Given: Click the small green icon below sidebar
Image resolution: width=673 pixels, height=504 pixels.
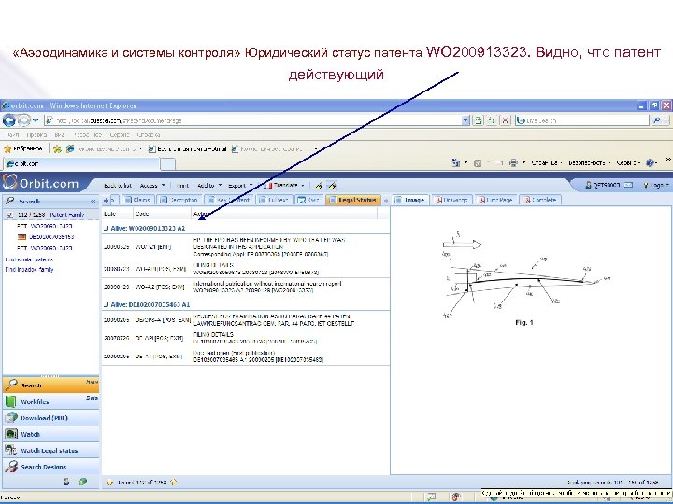Looking at the screenshot, I should 83,482.
